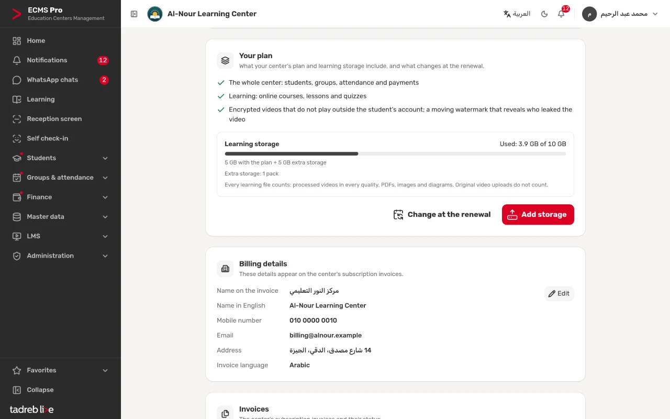Expand the Favorites chevron
Viewport: 670px width, 419px height.
(105, 370)
